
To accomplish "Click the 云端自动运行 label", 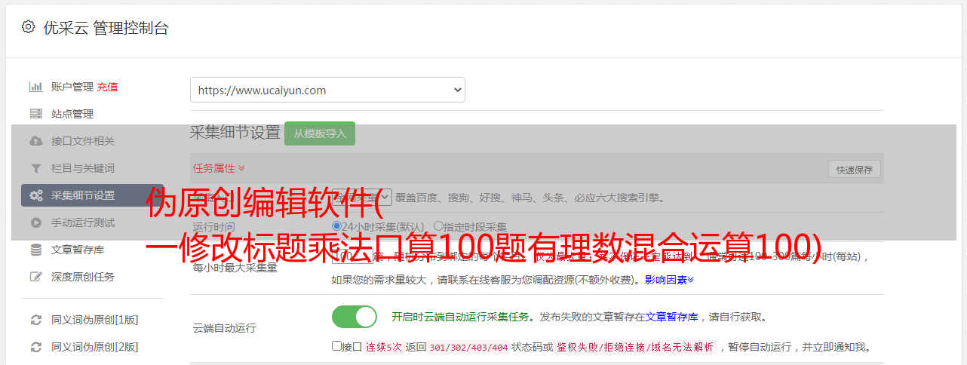I will [224, 329].
